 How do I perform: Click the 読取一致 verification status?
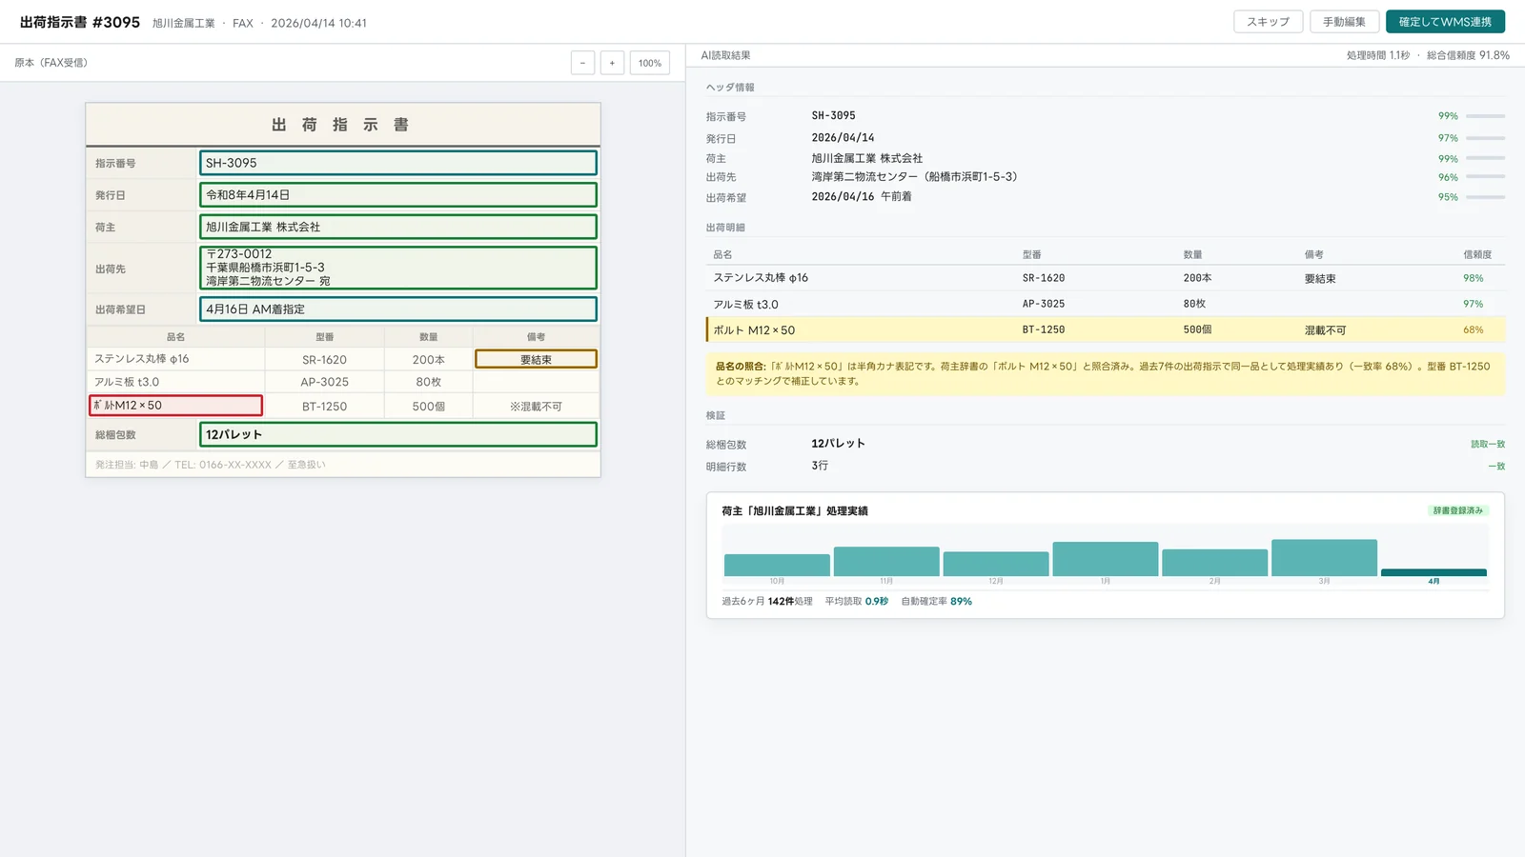(x=1488, y=445)
